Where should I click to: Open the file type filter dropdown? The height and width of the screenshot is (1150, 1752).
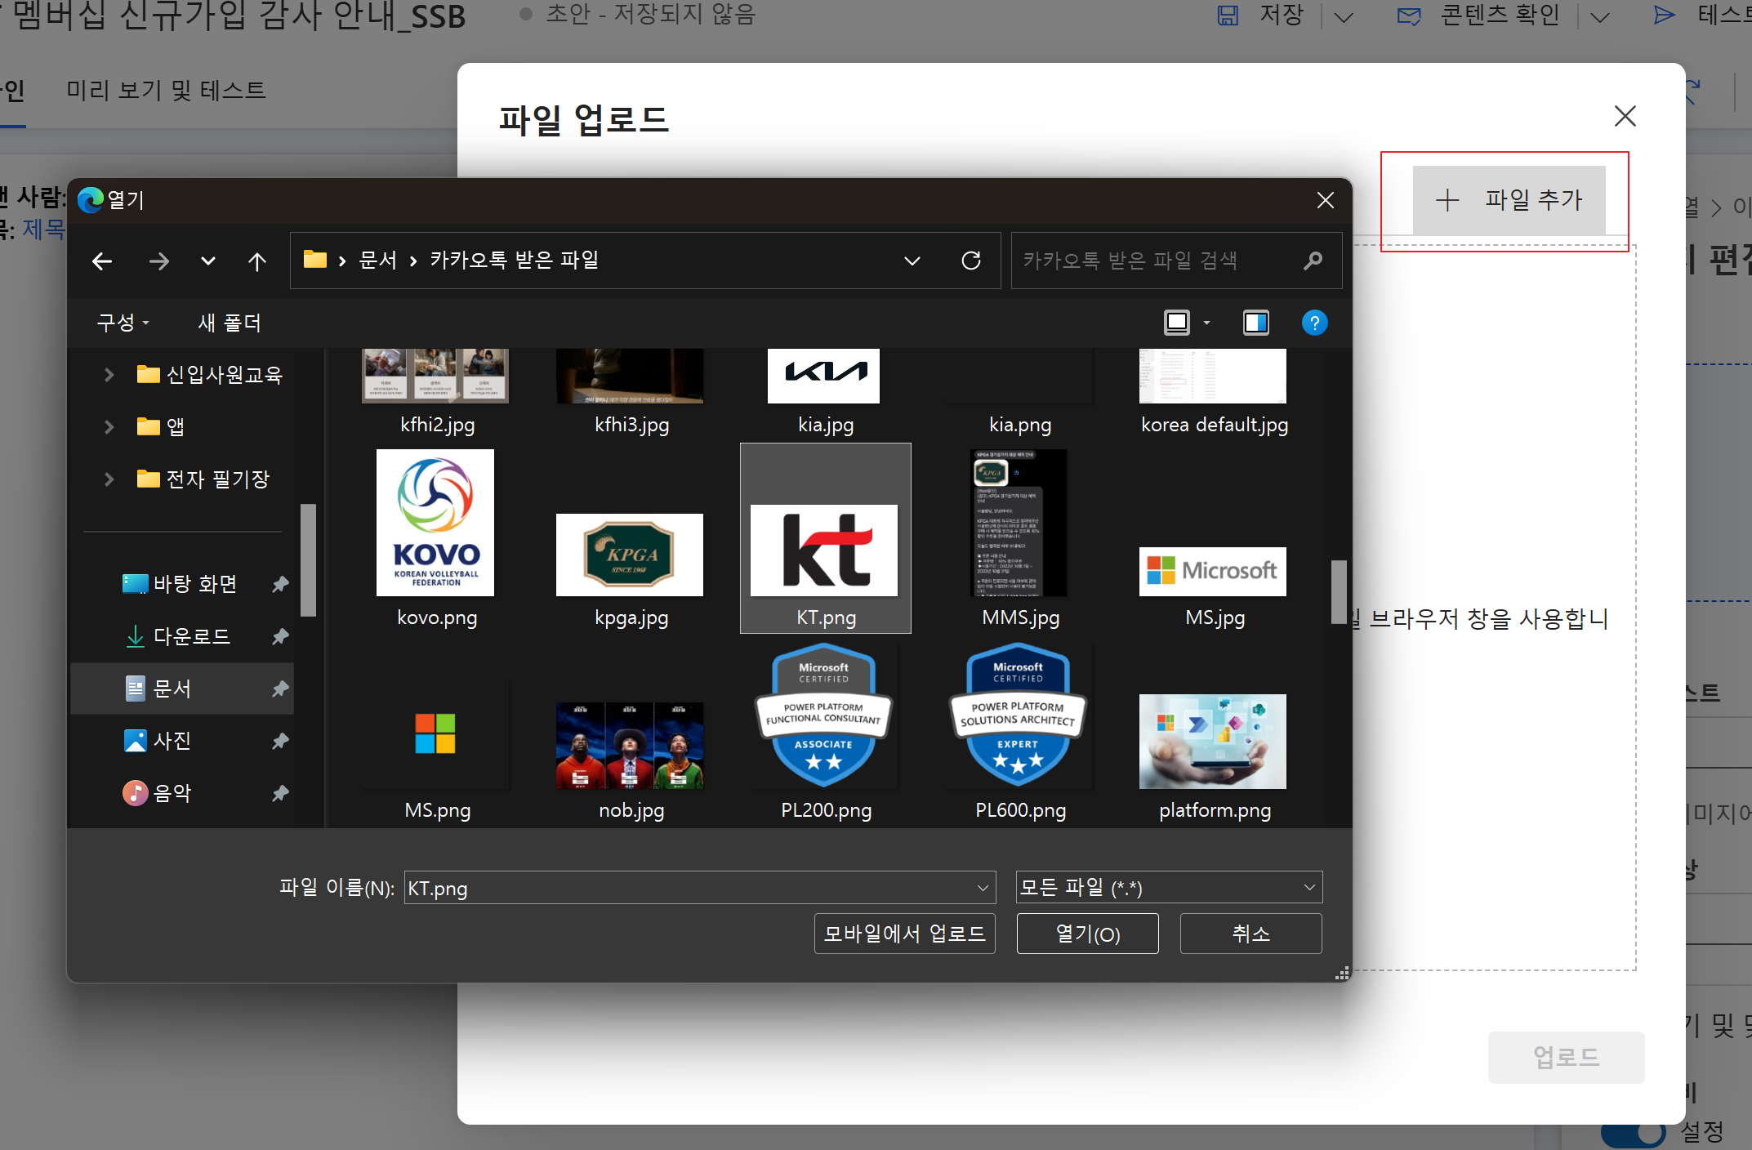point(1168,887)
